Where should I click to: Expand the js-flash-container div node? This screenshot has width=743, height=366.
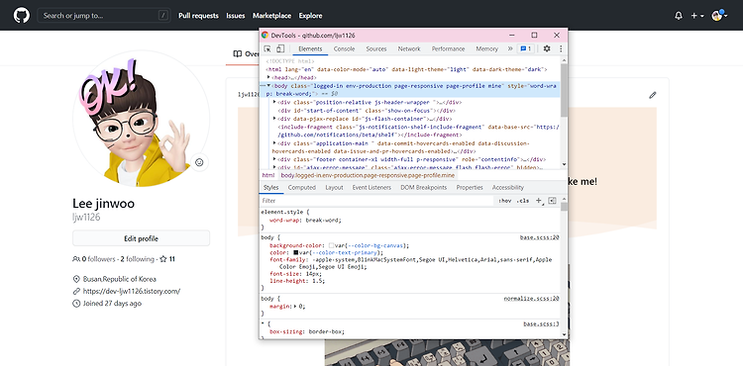pyautogui.click(x=275, y=119)
